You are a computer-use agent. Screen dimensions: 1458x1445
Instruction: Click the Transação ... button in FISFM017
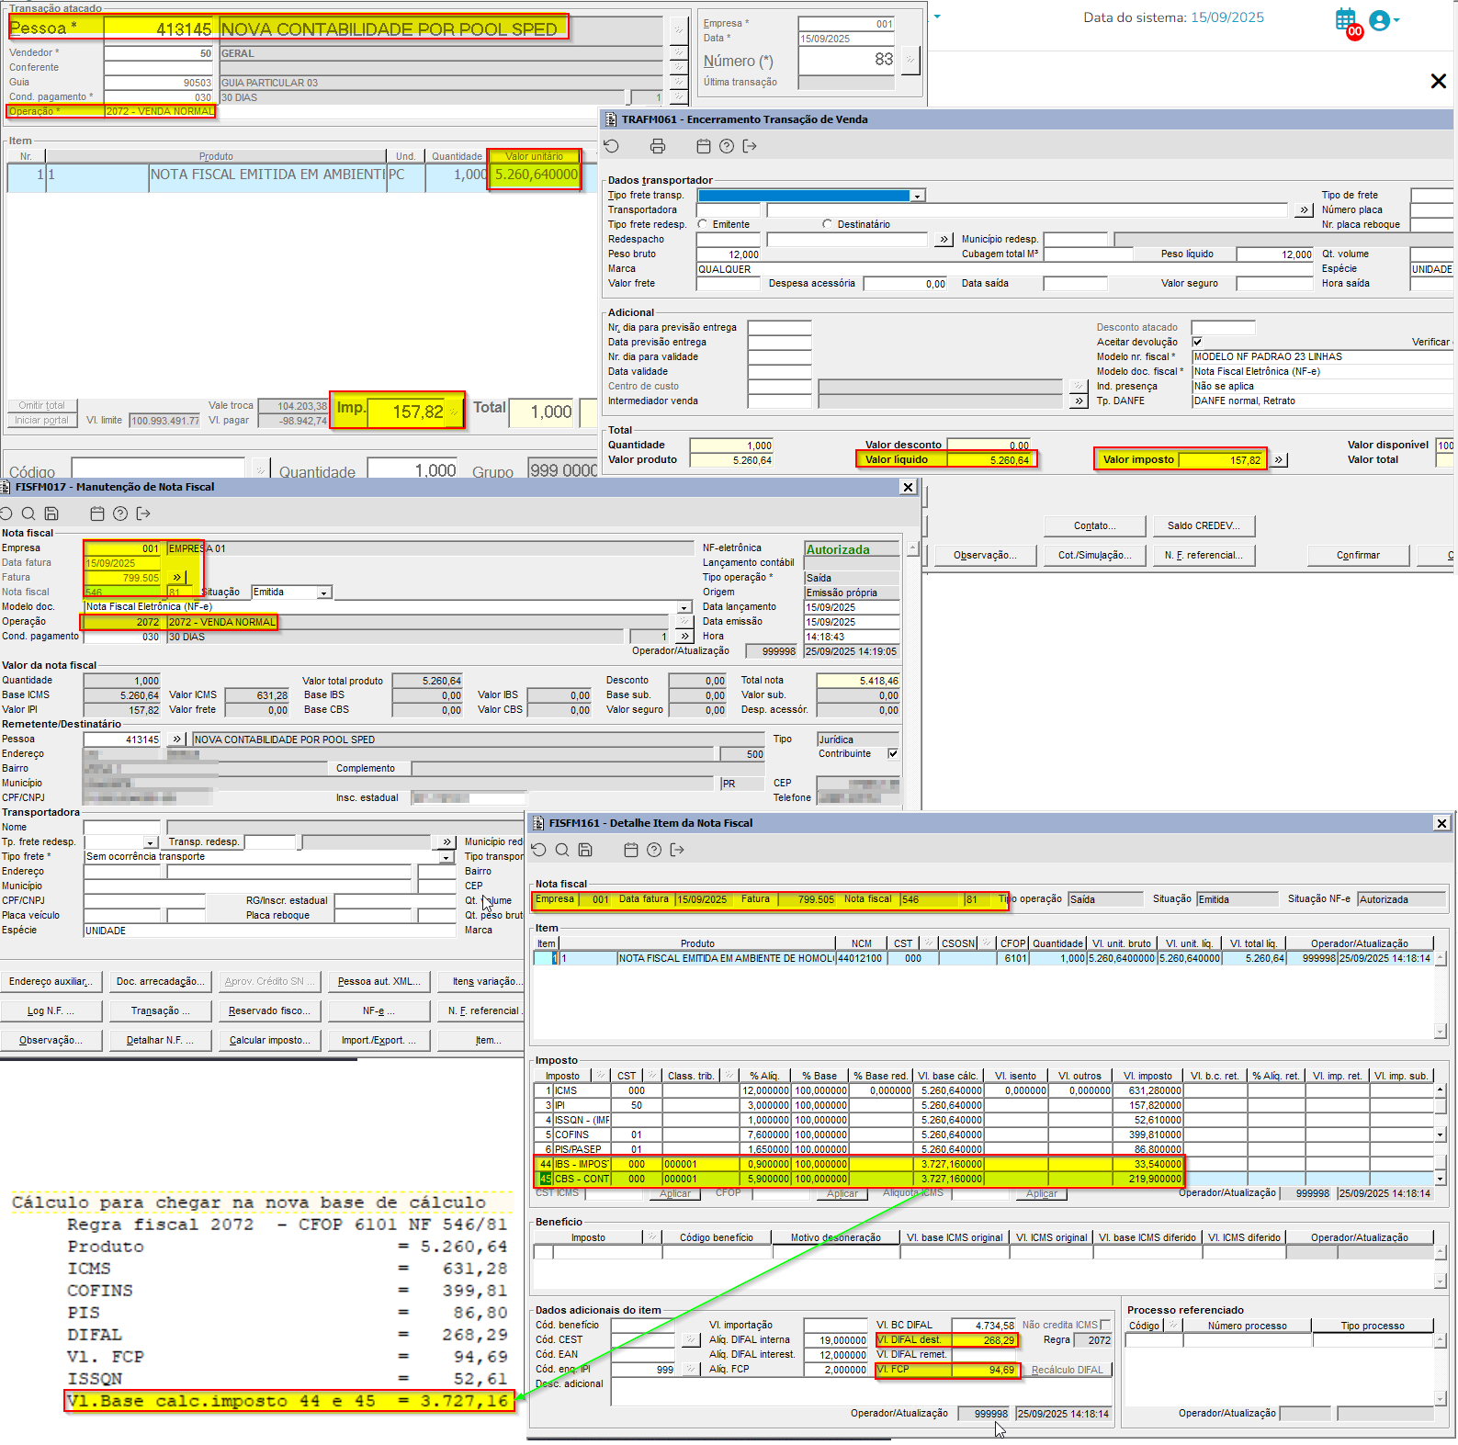tap(160, 1010)
